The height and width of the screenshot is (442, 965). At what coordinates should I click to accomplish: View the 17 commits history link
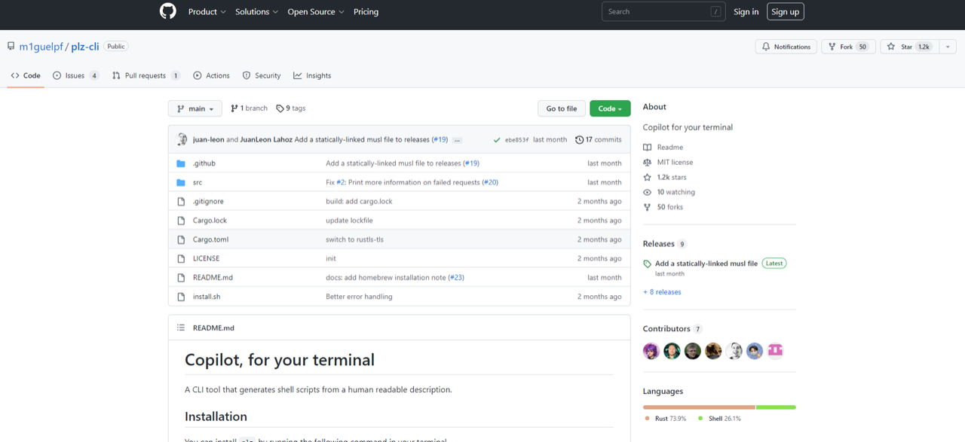[599, 139]
